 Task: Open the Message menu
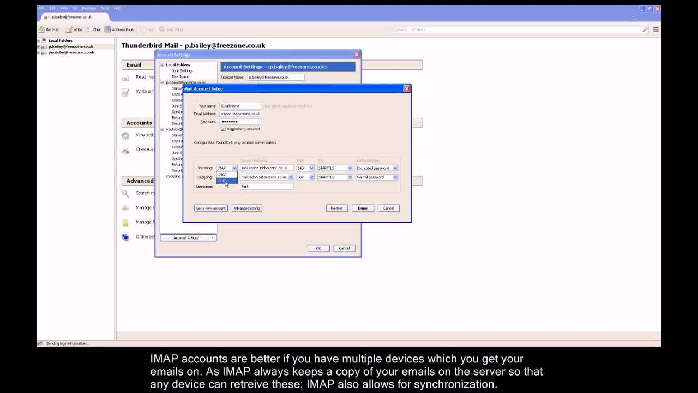[x=88, y=8]
